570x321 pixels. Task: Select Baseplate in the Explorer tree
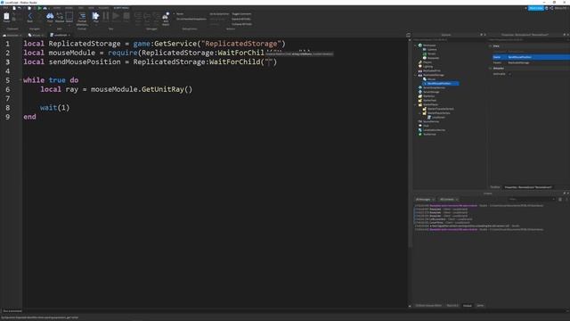[x=433, y=58]
